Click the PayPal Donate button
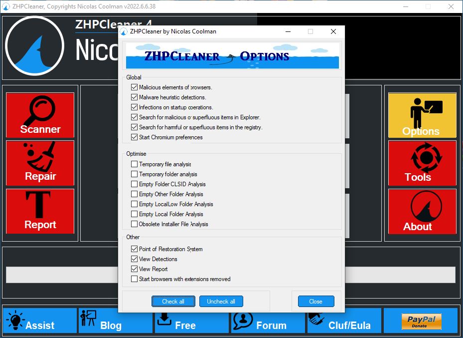The image size is (463, 338). click(421, 322)
